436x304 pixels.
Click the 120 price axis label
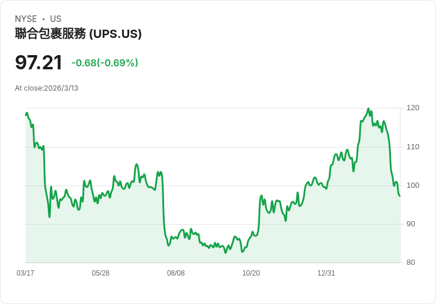(413, 108)
